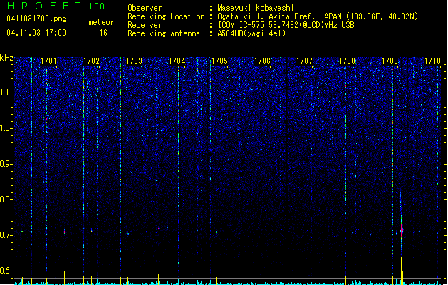Select antenna value A504HB(yagi 4el)
This screenshot has height=285, width=448.
251,33
